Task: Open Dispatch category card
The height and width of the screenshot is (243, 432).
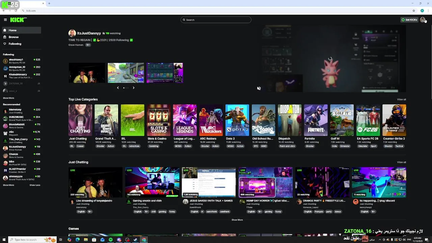Action: click(290, 120)
